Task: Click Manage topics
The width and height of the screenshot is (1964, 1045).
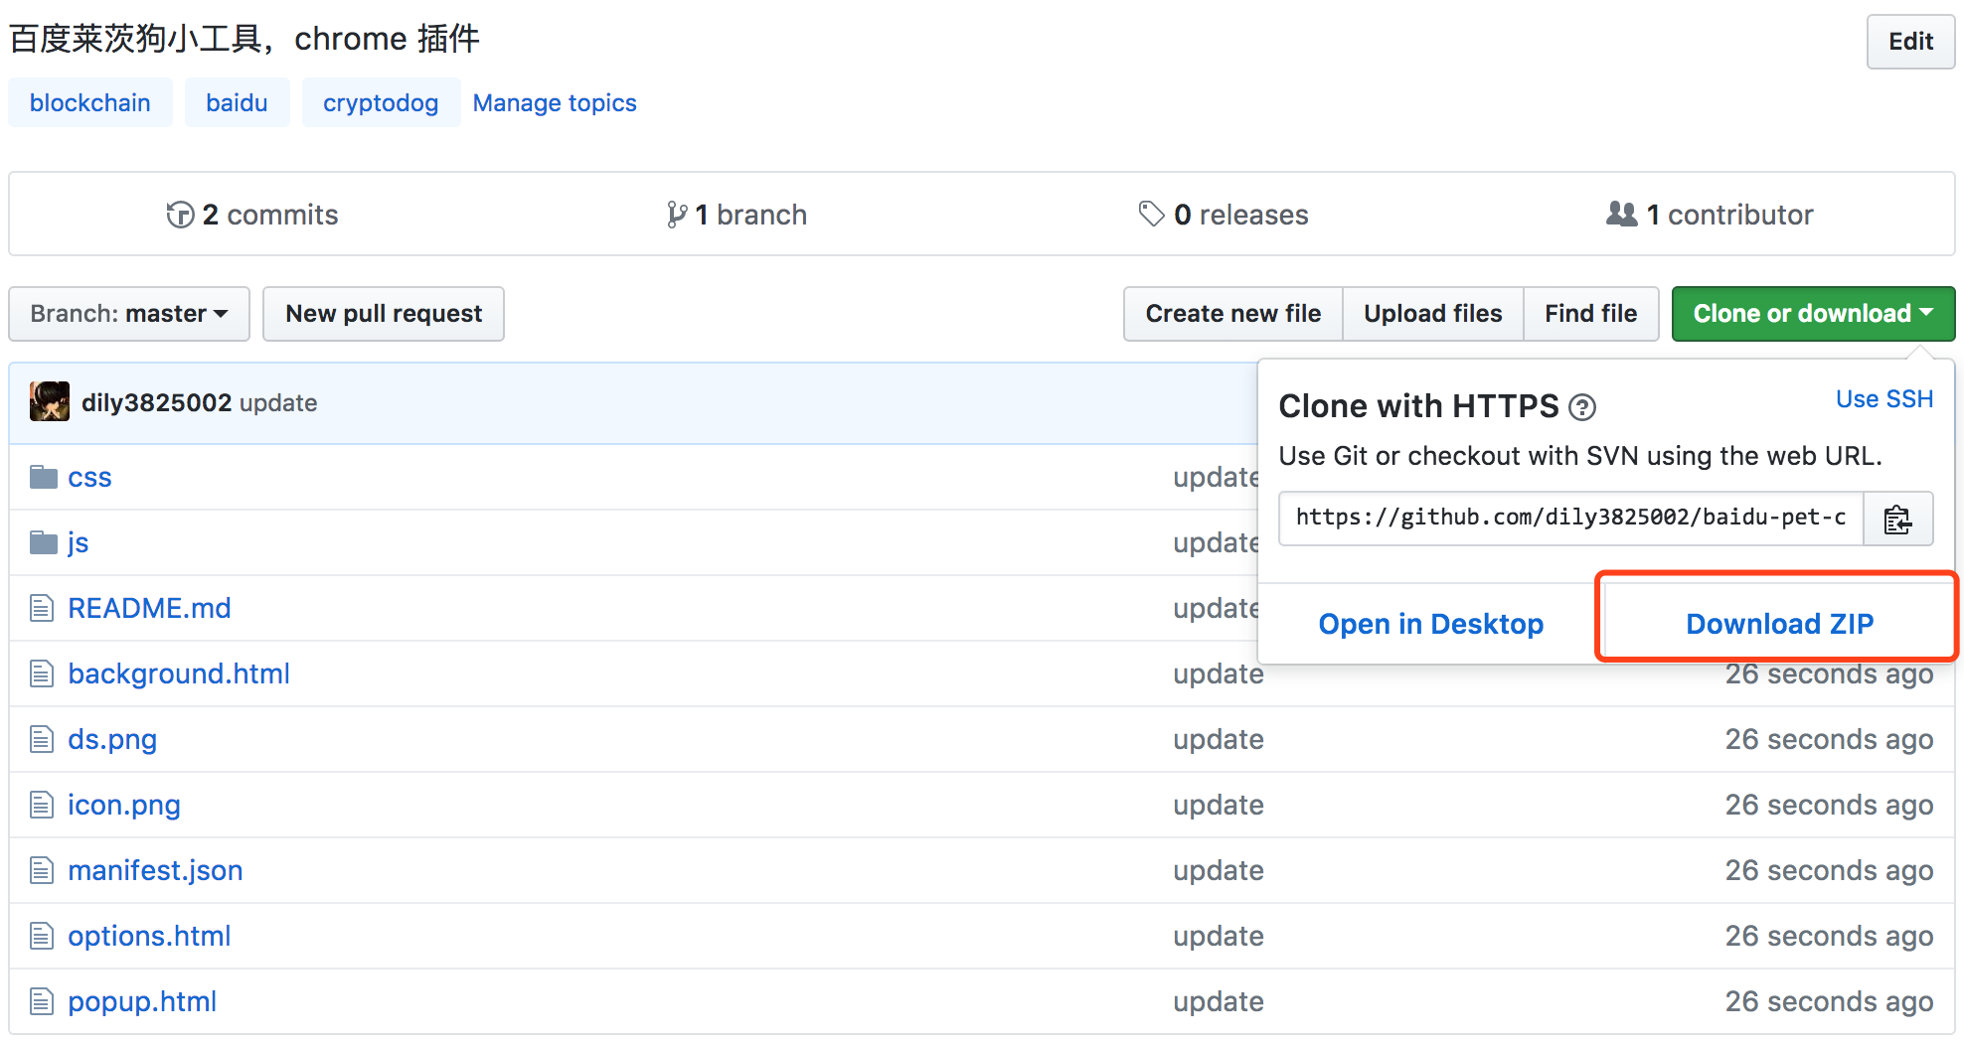Action: 555,103
